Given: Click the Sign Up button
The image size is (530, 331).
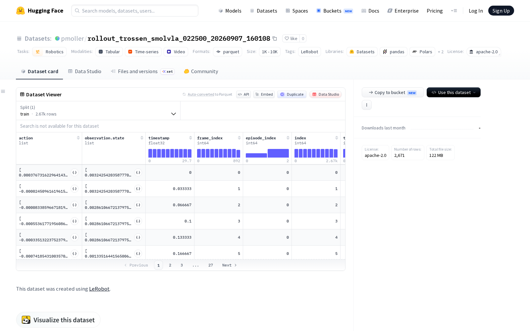Looking at the screenshot, I should coord(501,11).
